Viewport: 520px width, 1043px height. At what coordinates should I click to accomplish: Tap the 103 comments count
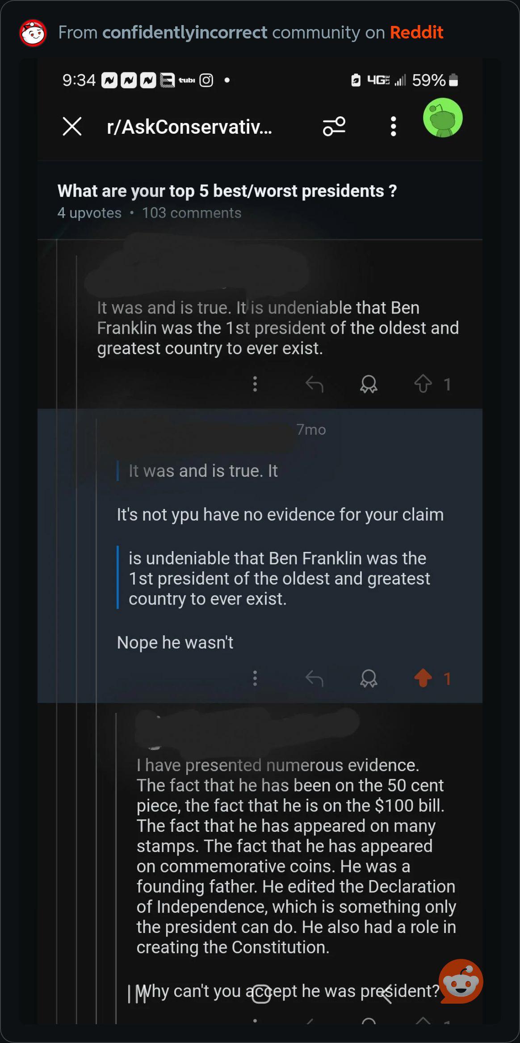(x=192, y=213)
